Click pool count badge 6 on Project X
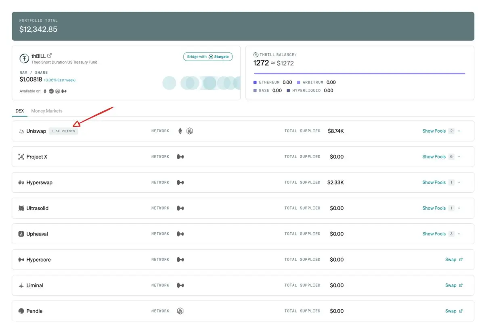The width and height of the screenshot is (484, 329). tap(451, 156)
